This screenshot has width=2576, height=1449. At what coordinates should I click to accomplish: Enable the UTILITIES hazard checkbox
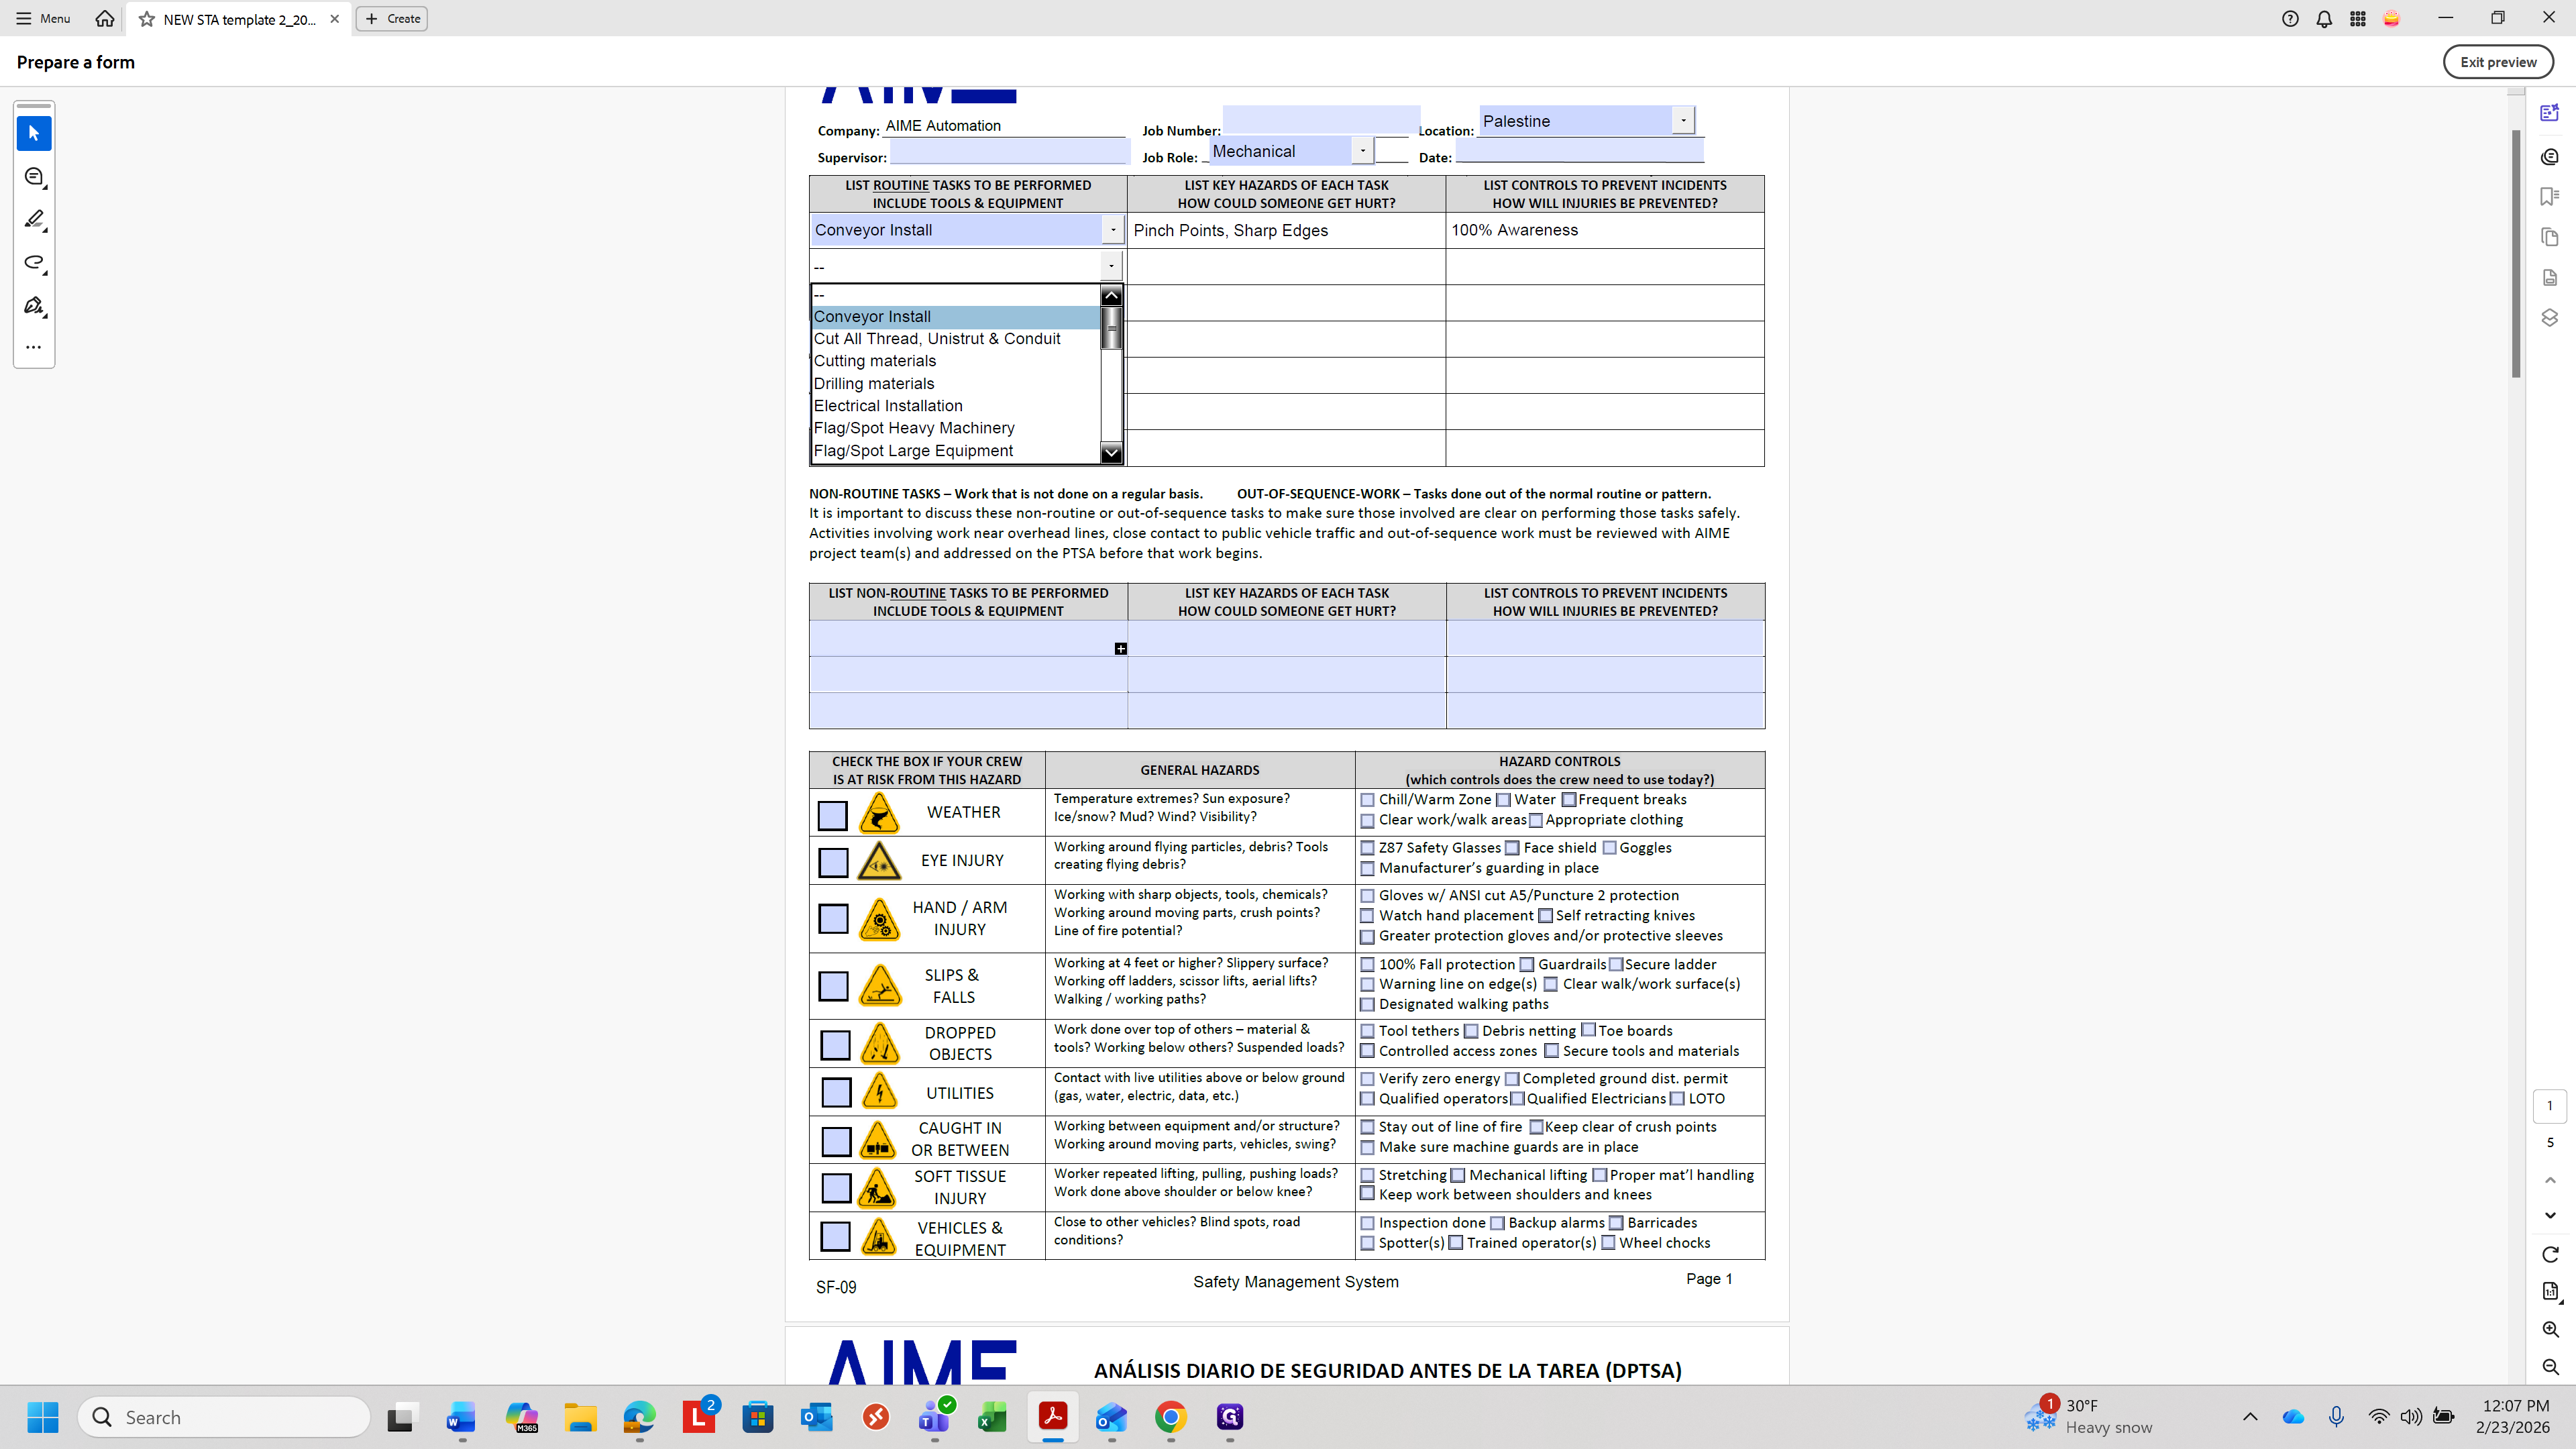tap(836, 1092)
